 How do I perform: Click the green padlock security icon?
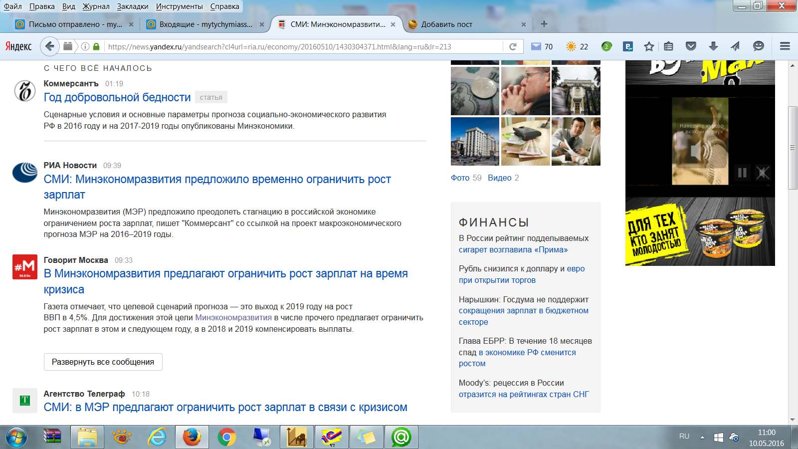(96, 46)
